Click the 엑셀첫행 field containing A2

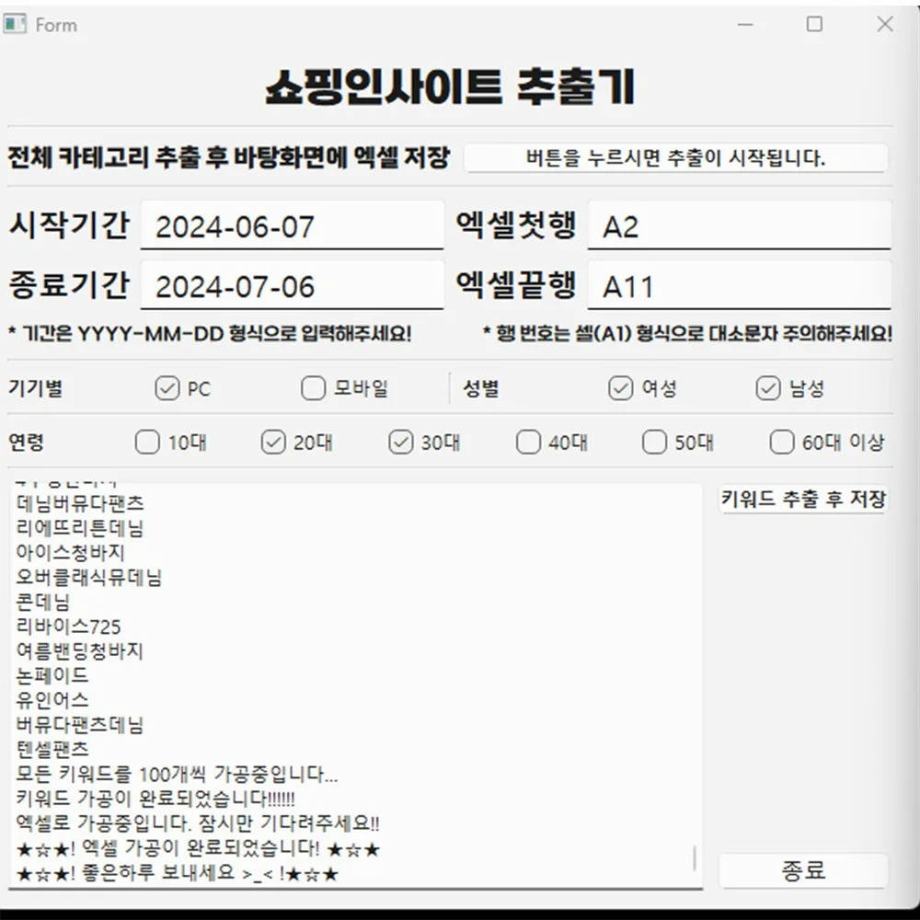click(740, 226)
